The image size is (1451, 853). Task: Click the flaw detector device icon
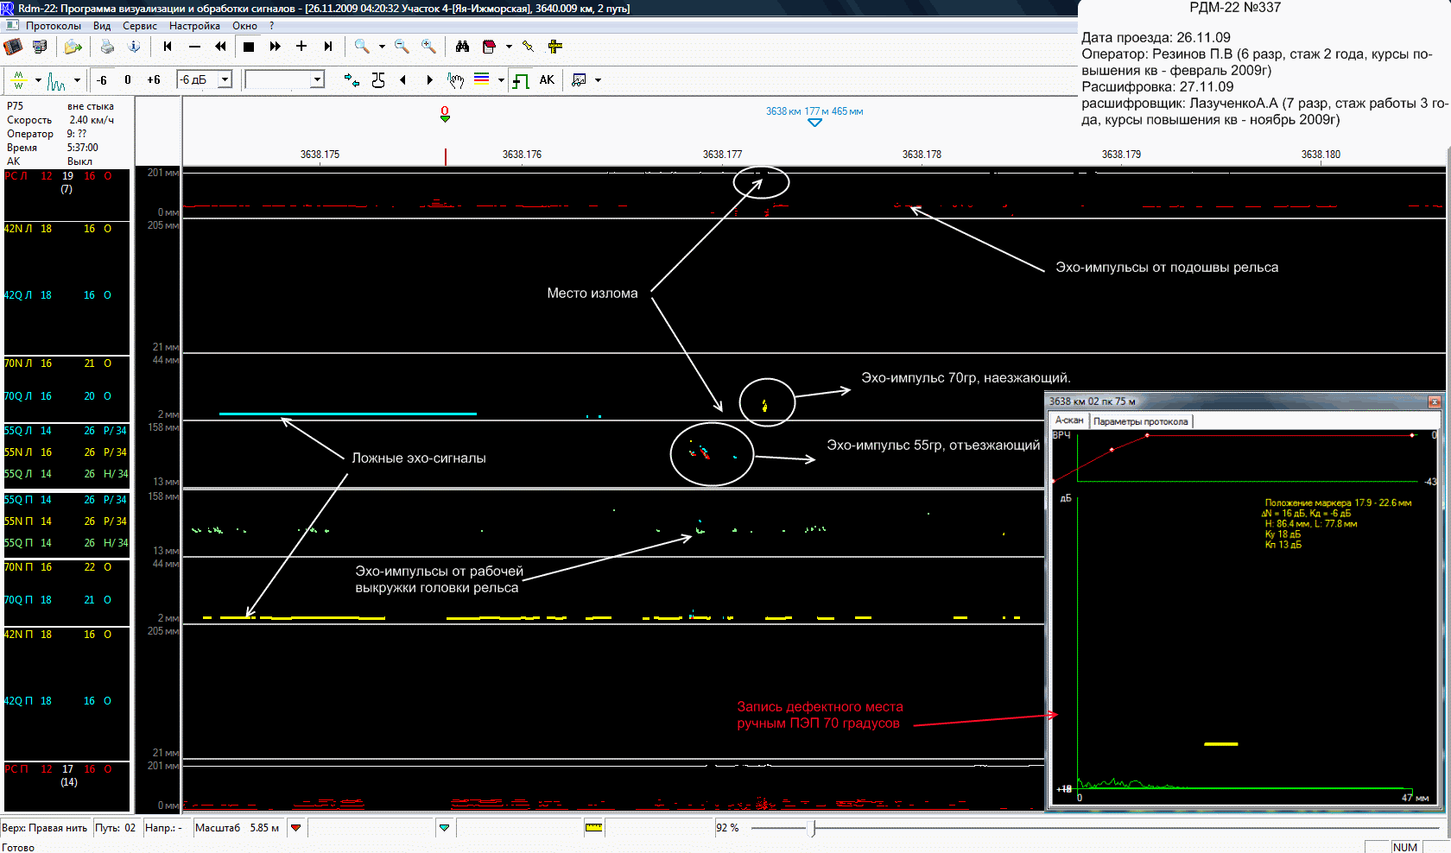click(x=14, y=47)
